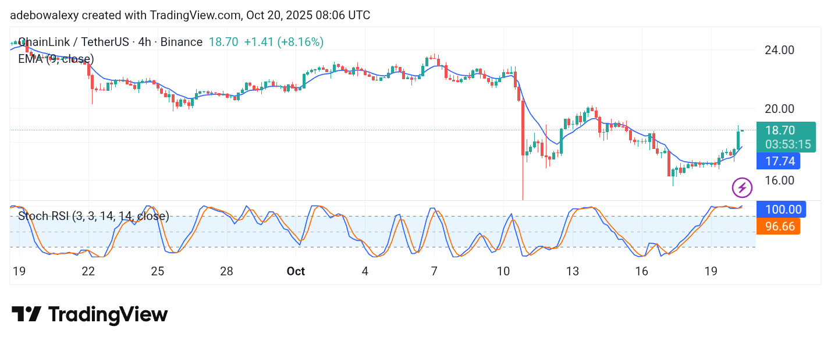The height and width of the screenshot is (344, 831).
Task: Click the purple lightning bolt icon
Action: pyautogui.click(x=741, y=187)
